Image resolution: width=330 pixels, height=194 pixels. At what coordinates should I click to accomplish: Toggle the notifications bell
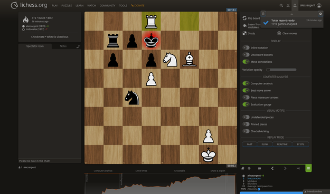coord(295,5)
